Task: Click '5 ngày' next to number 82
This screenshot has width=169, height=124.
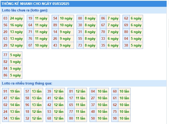Action: 15,62
